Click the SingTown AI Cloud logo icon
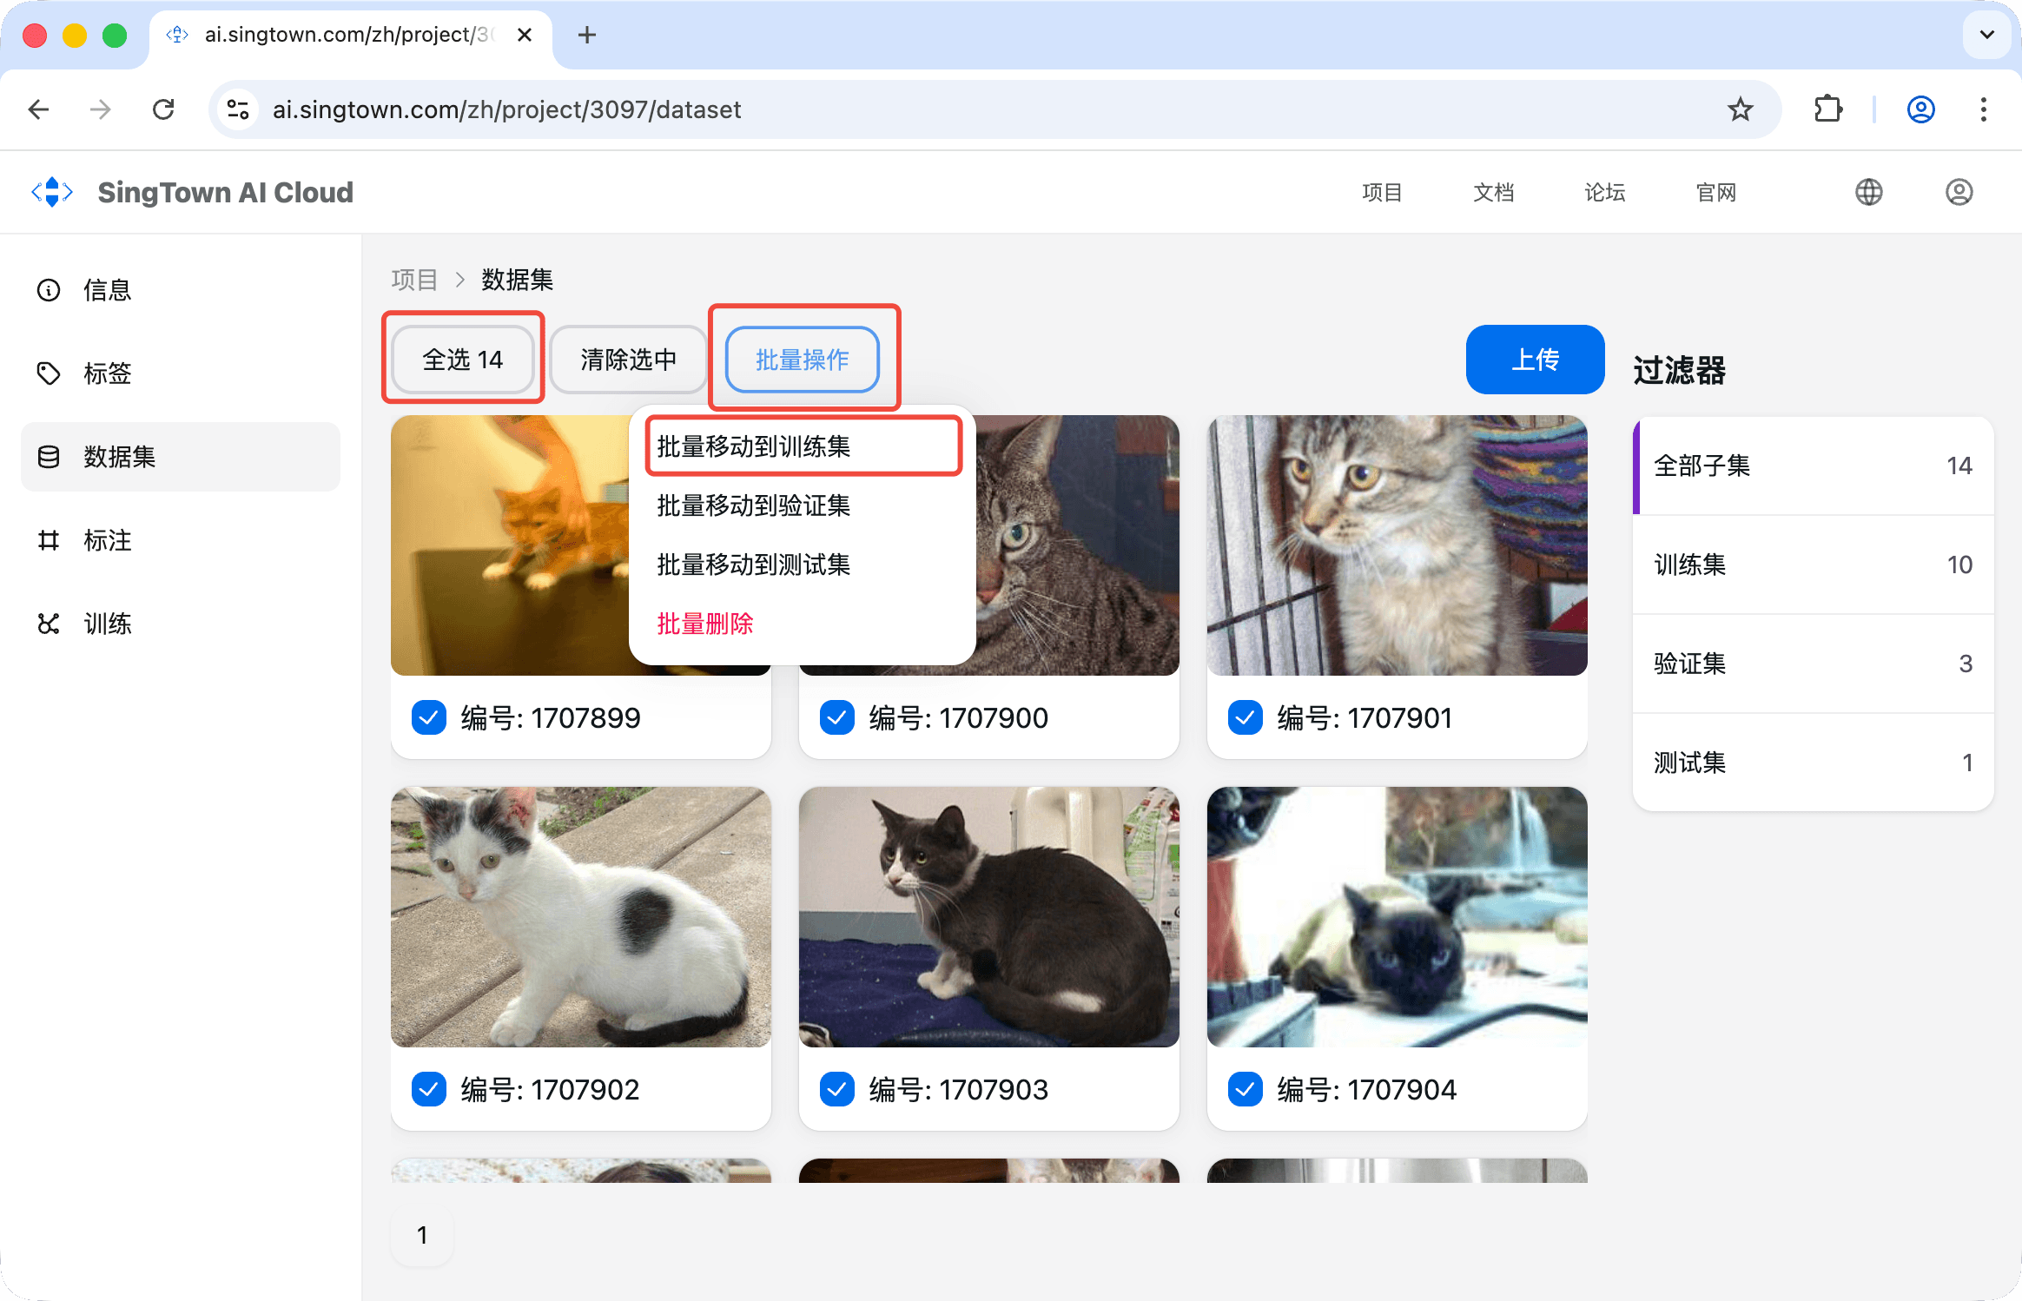2022x1301 pixels. tap(52, 192)
